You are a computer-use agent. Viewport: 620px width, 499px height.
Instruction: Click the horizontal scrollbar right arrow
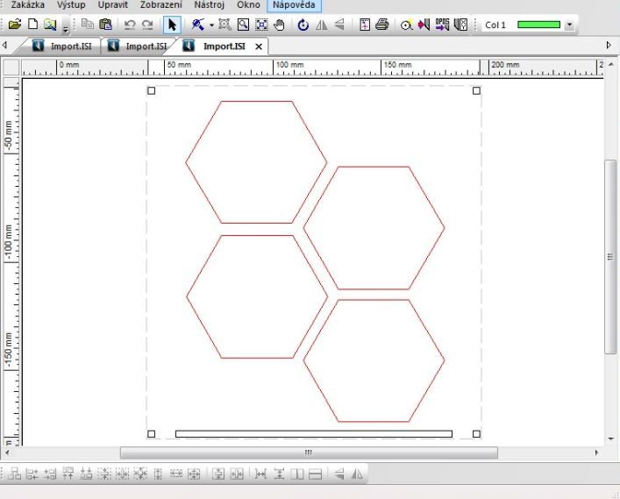[x=596, y=453]
